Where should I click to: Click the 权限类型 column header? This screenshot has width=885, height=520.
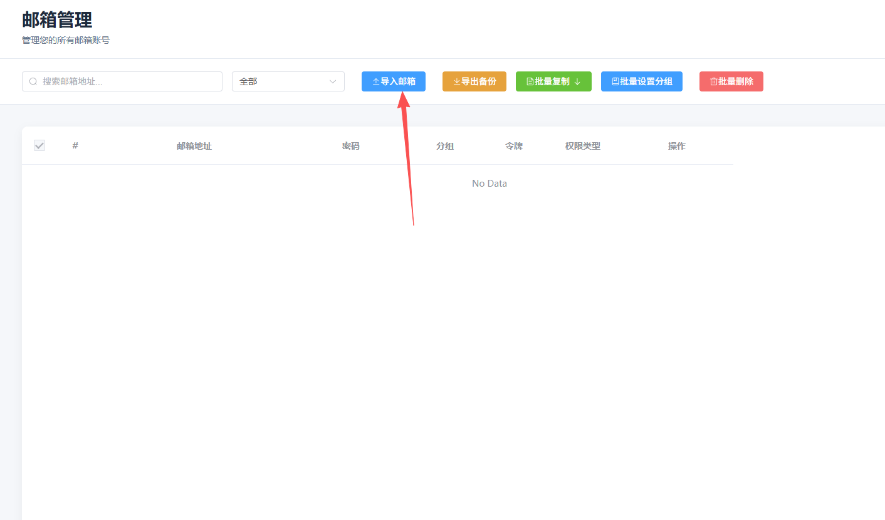pos(583,146)
